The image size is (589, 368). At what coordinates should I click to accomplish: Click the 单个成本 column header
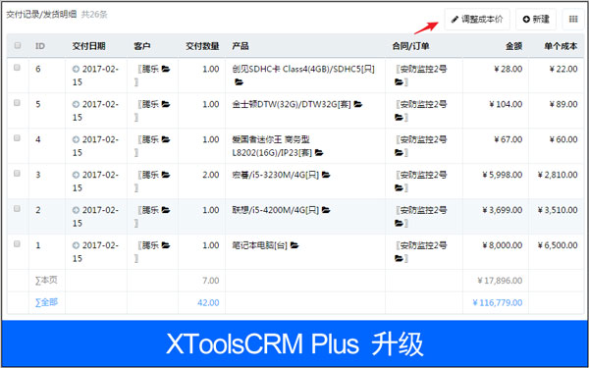561,46
